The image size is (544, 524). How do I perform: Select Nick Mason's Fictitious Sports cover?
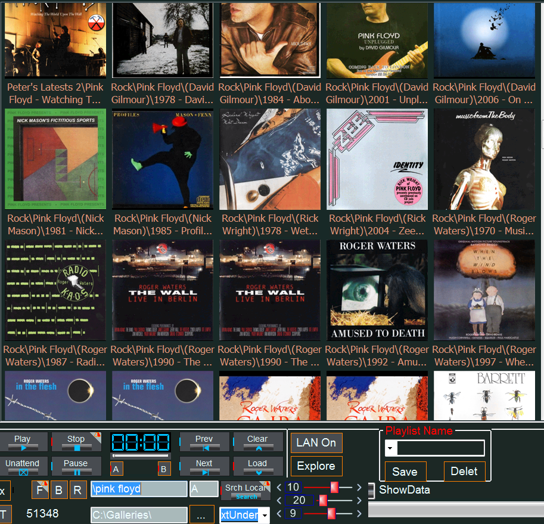coord(55,159)
